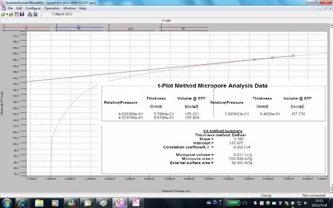Open the NovaWin document control icon
This screenshot has height=208, width=333.
pos(3,8)
